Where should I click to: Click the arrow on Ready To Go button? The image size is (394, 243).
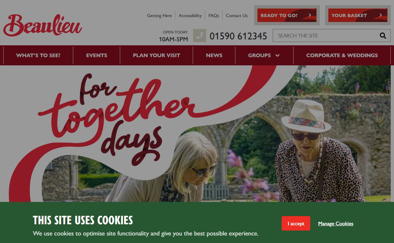310,15
